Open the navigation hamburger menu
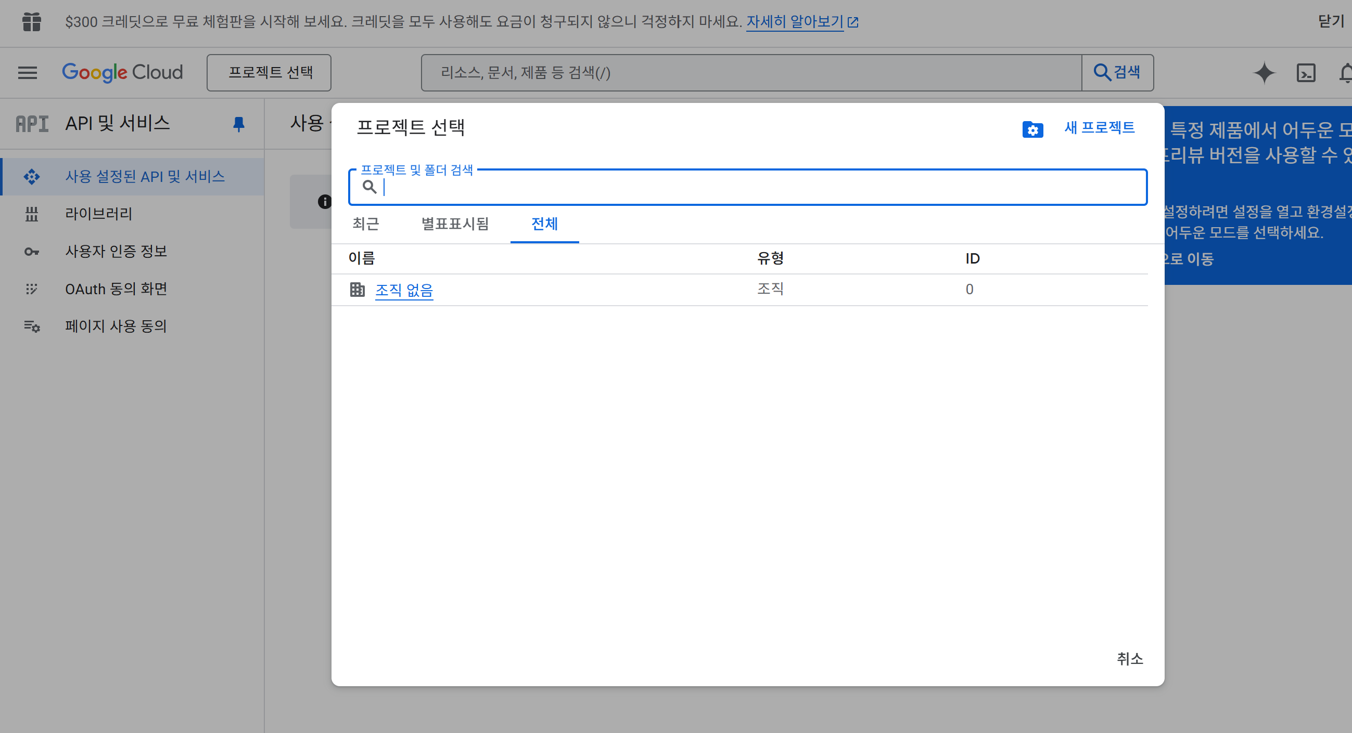Image resolution: width=1352 pixels, height=733 pixels. pyautogui.click(x=27, y=72)
